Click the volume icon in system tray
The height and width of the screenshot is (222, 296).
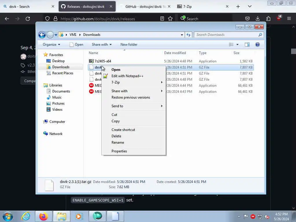[x=267, y=217]
